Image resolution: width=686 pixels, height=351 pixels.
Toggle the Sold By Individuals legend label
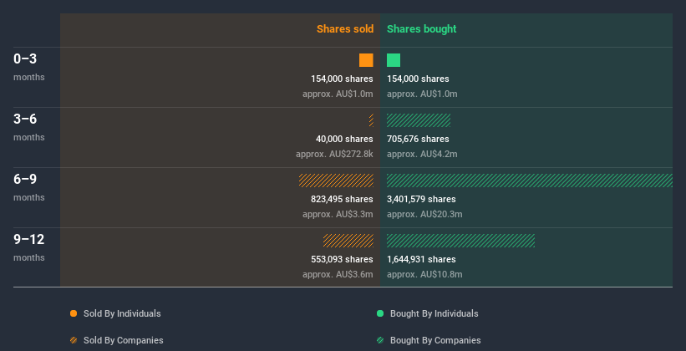coord(122,313)
